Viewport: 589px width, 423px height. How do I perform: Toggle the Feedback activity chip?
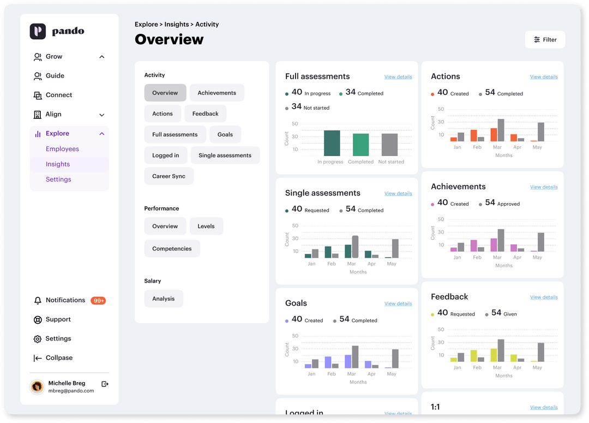tap(205, 113)
